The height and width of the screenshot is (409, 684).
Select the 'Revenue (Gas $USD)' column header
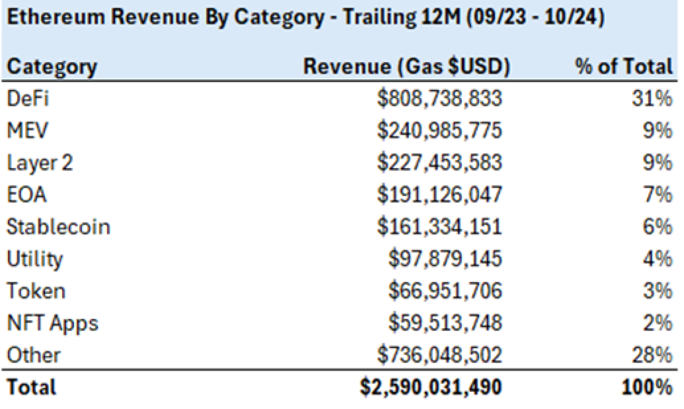[x=406, y=67]
